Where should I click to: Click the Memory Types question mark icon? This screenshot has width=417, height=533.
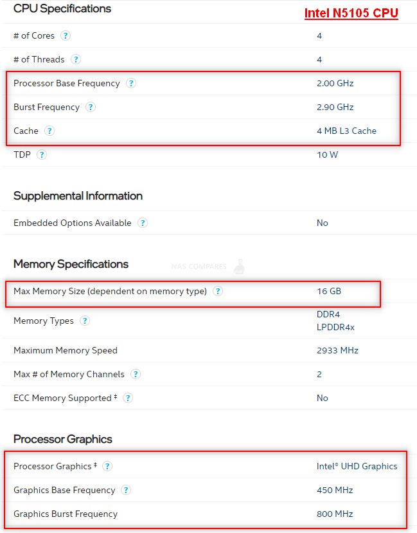(x=85, y=321)
